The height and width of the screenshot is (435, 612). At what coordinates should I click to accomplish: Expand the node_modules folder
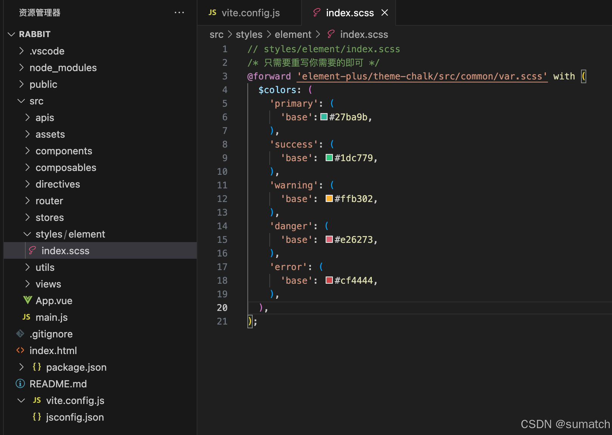point(22,67)
